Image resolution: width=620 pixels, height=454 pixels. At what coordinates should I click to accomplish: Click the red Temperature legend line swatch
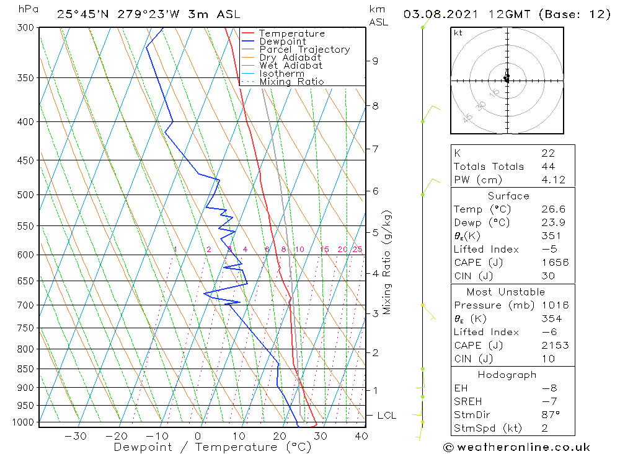(248, 33)
